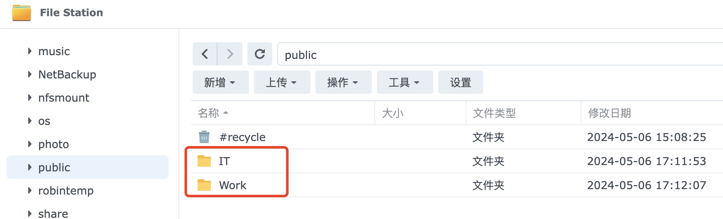
Task: Expand the photo folder tree arrow
Action: tap(29, 144)
